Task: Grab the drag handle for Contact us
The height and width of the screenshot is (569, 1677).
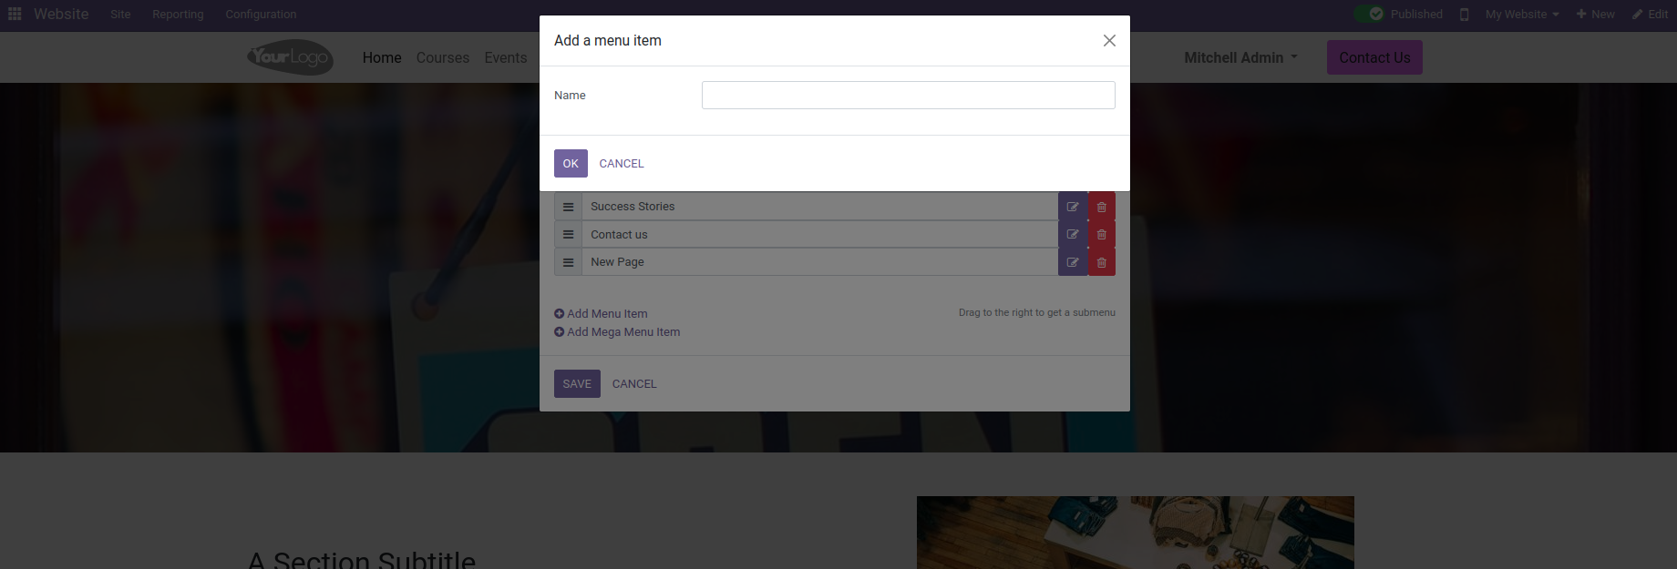Action: point(568,235)
